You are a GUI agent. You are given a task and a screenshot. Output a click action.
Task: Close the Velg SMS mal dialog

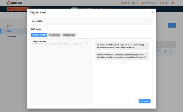pyautogui.click(x=152, y=12)
